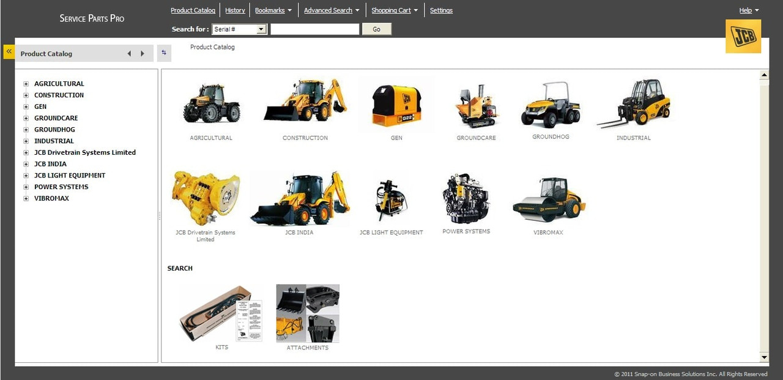Open the KITS search image
783x380 pixels.
[221, 313]
